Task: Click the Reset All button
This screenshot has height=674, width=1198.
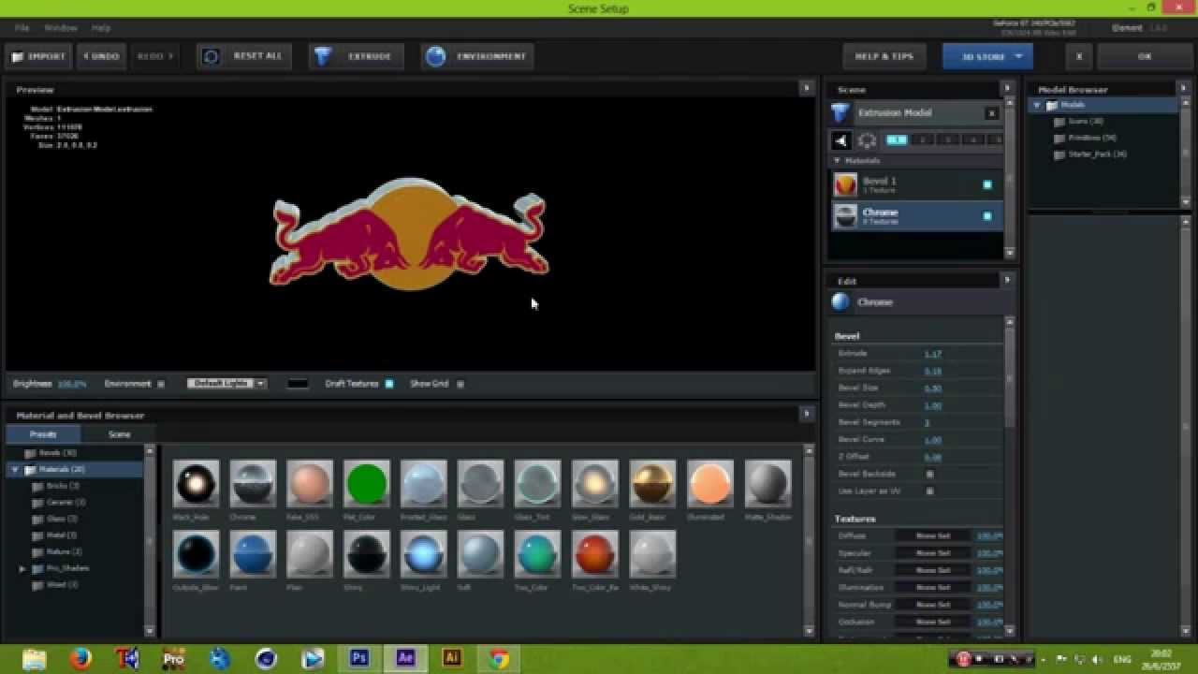Action: (245, 56)
